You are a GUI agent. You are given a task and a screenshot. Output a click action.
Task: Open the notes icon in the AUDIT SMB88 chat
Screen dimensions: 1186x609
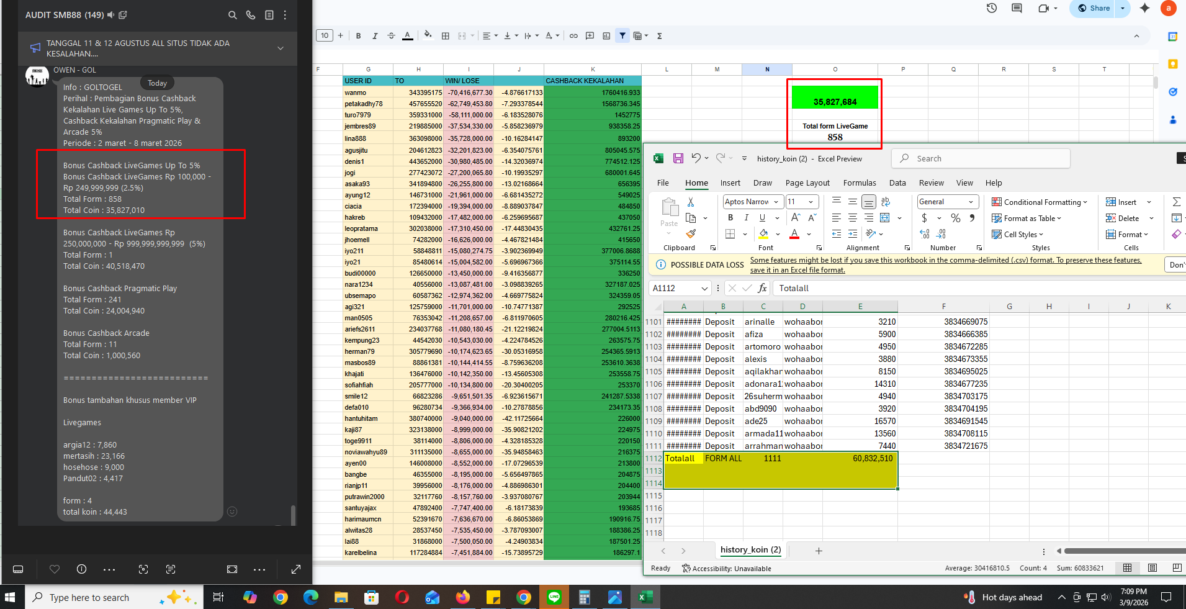(x=269, y=15)
